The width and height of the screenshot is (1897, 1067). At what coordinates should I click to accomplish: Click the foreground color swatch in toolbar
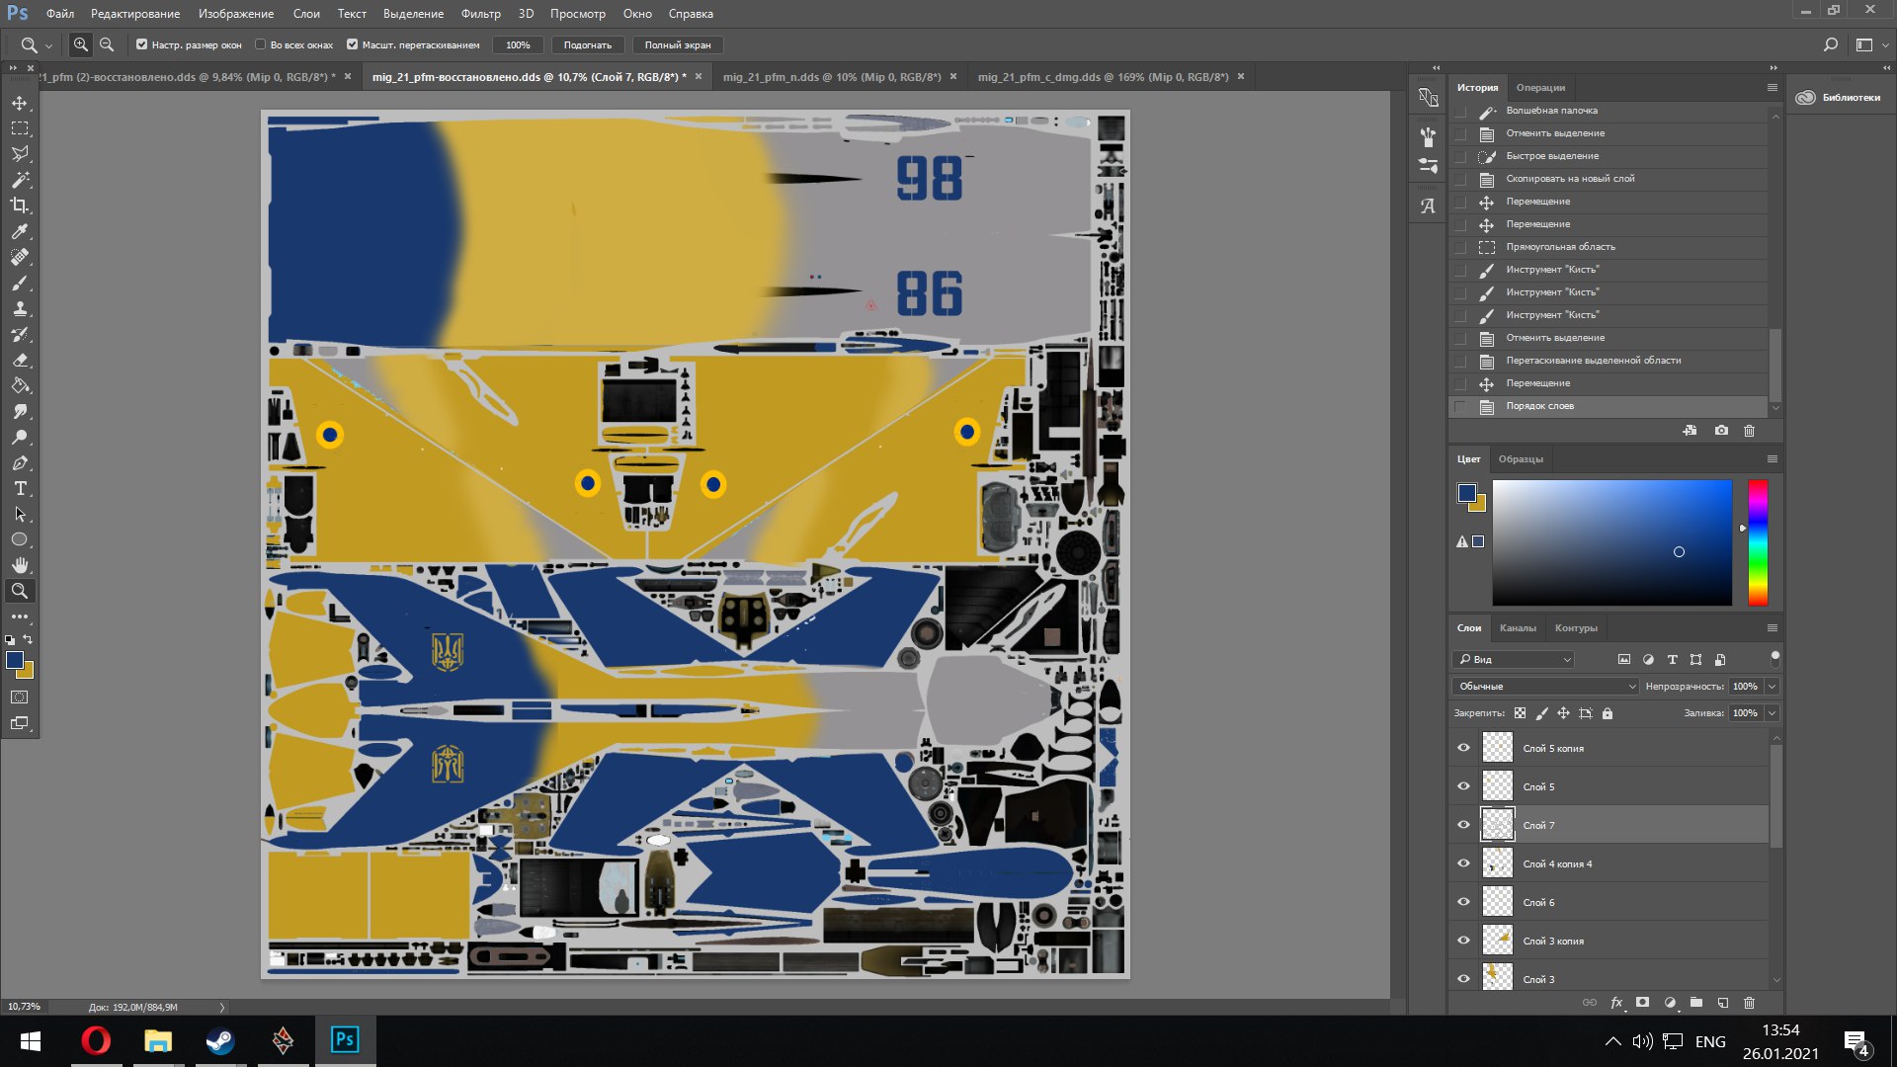point(15,660)
